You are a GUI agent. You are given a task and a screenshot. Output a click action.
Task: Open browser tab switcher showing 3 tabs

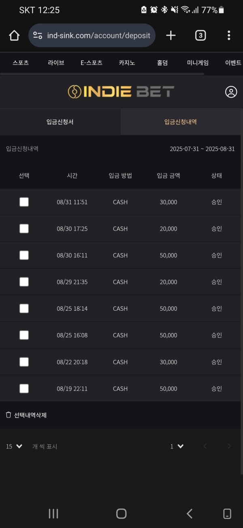[200, 35]
